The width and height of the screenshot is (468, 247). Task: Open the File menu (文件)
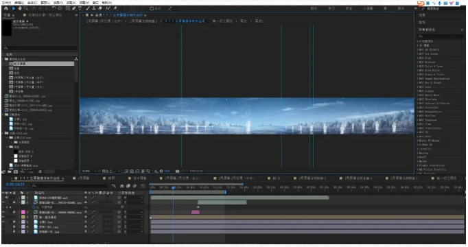7,2
